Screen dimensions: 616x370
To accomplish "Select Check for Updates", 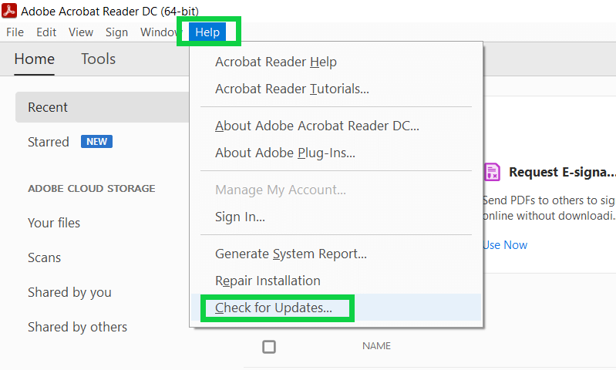I will pos(336,308).
